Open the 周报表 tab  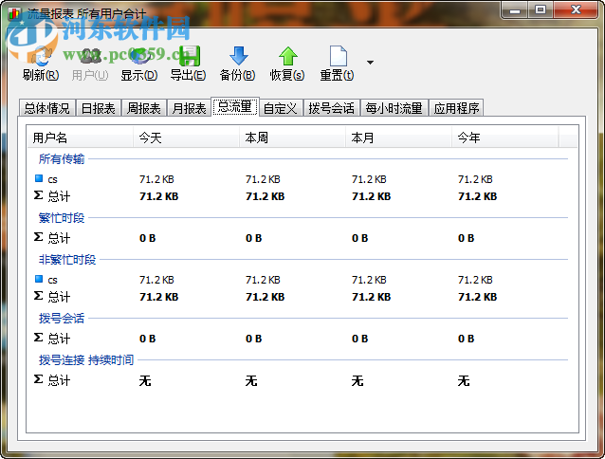point(144,108)
